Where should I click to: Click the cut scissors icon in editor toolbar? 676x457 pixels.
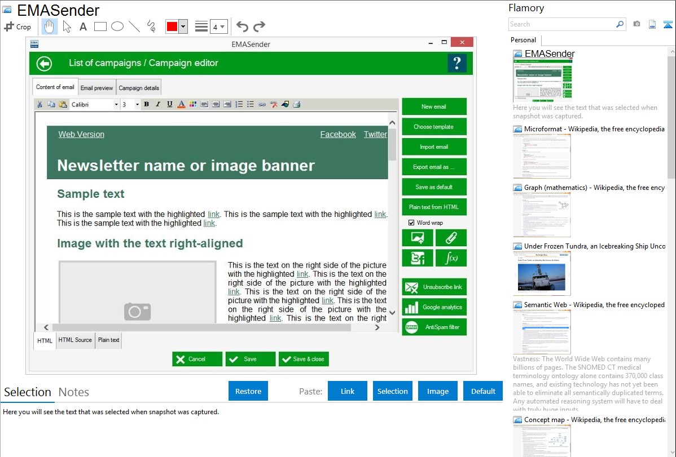(x=39, y=104)
